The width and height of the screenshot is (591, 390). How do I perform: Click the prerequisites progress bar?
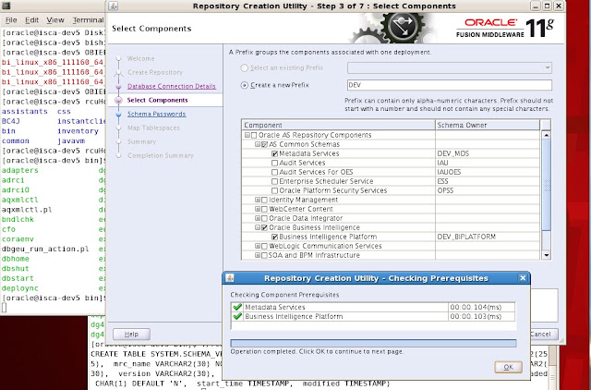(373, 343)
